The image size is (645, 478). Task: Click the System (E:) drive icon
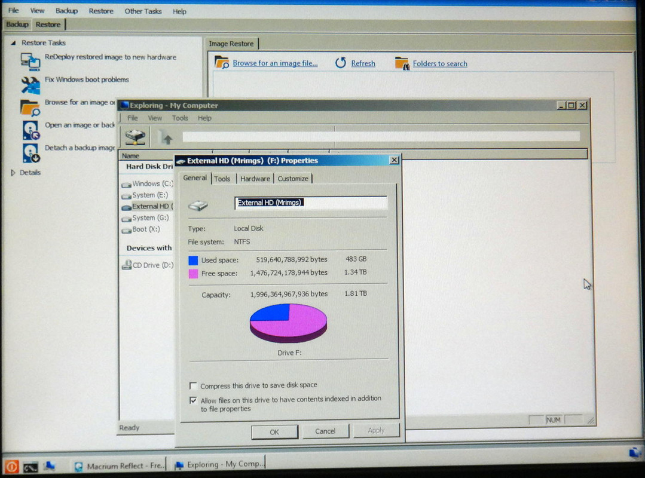click(126, 196)
